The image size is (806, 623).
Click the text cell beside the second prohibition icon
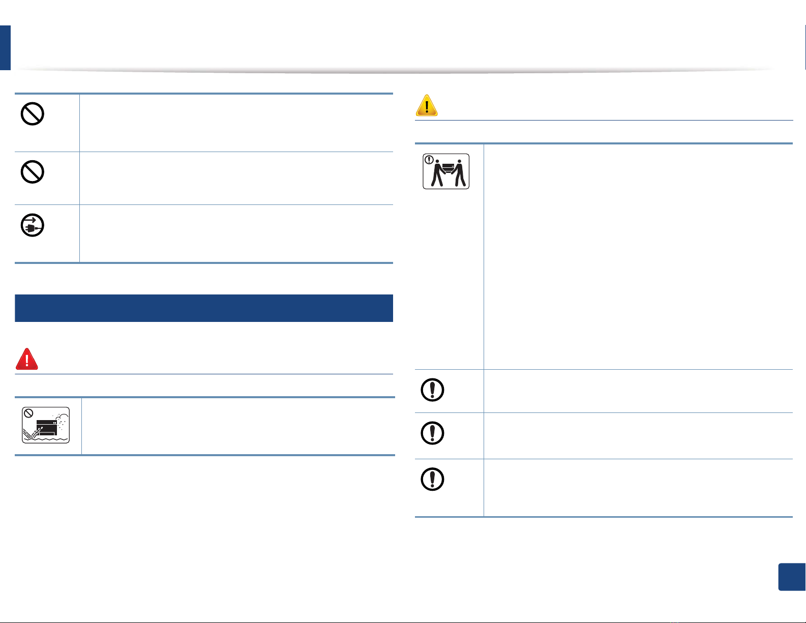[x=236, y=179]
